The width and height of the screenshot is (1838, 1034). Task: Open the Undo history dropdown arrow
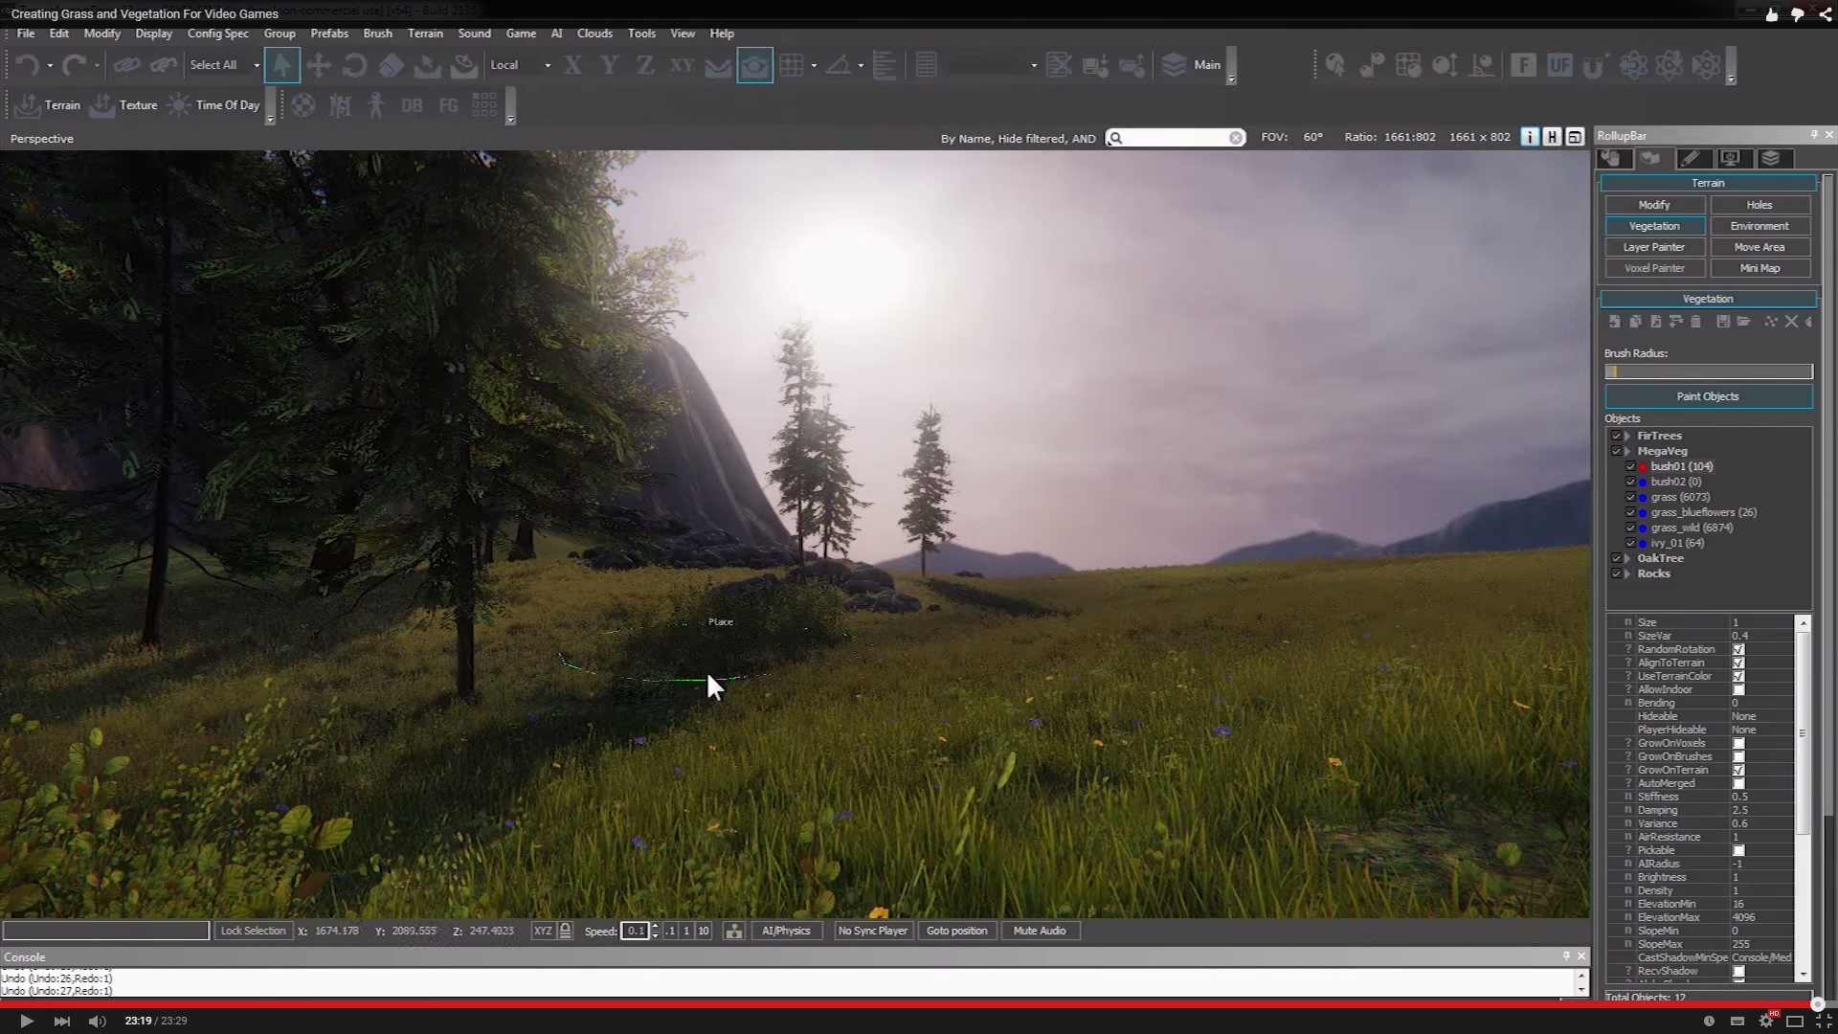pyautogui.click(x=49, y=65)
